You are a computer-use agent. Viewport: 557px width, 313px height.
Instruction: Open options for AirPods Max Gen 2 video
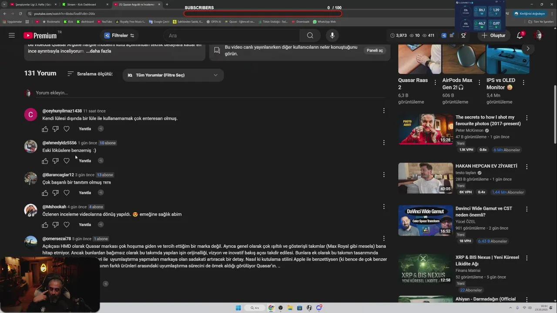480,82
